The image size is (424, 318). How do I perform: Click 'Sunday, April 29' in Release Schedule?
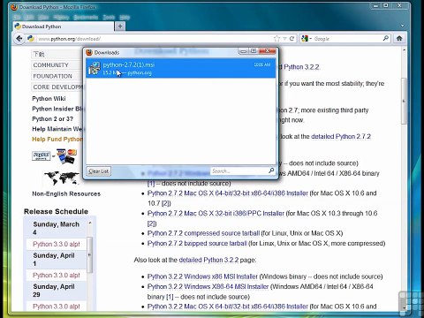click(x=54, y=291)
